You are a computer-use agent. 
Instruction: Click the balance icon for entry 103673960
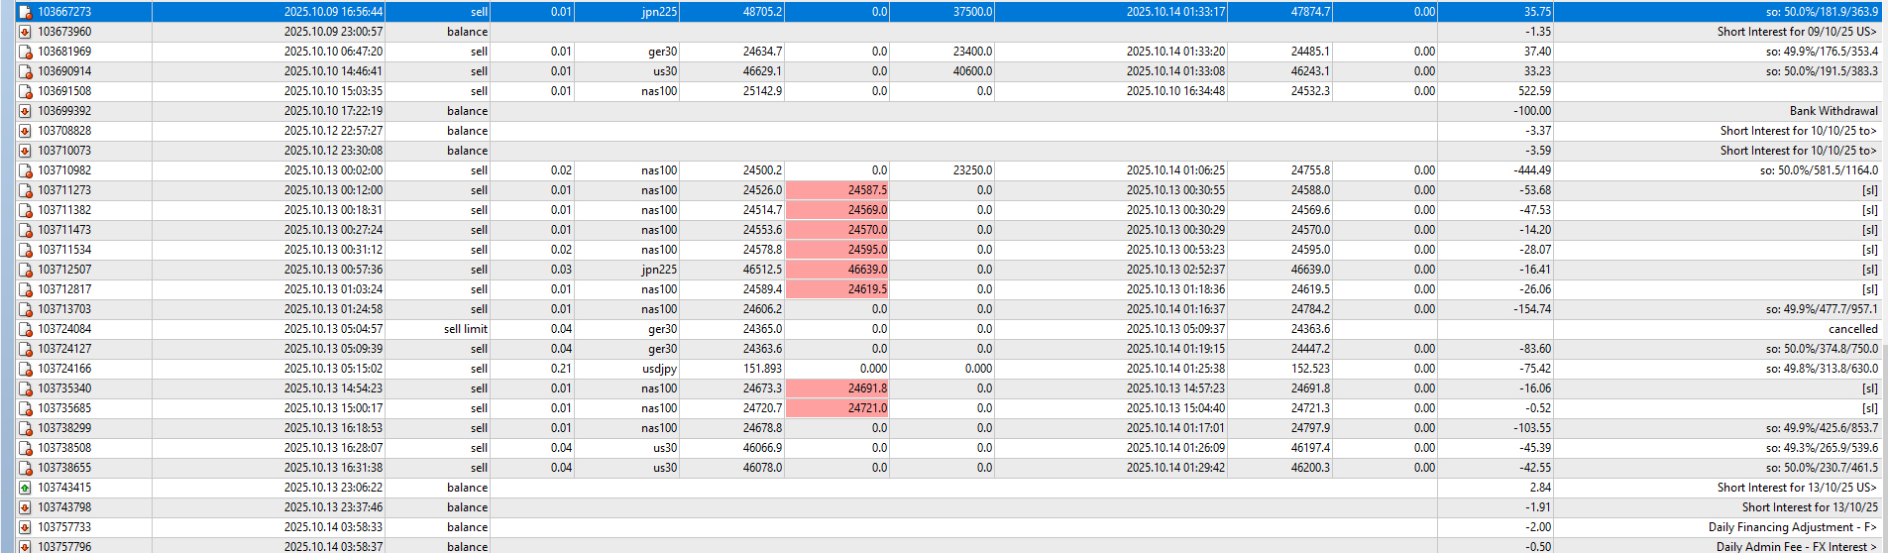pyautogui.click(x=25, y=32)
